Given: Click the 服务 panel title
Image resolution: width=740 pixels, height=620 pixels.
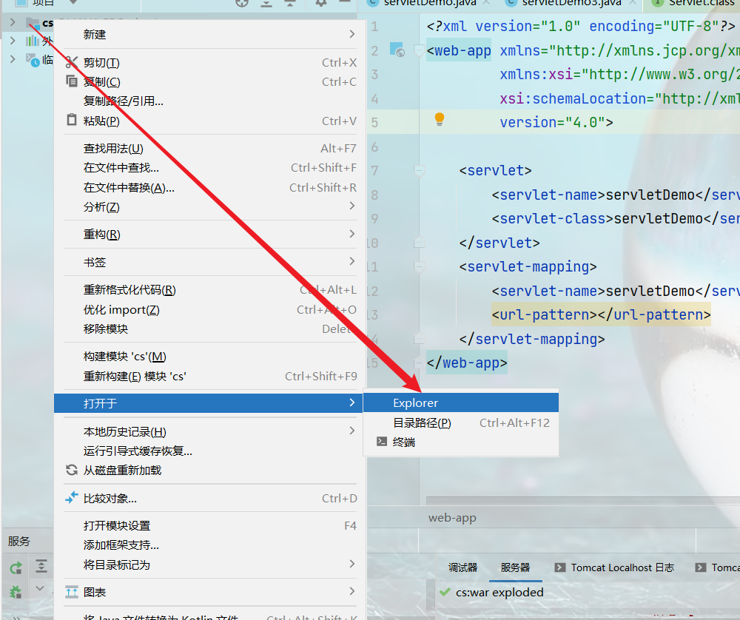Looking at the screenshot, I should (19, 541).
